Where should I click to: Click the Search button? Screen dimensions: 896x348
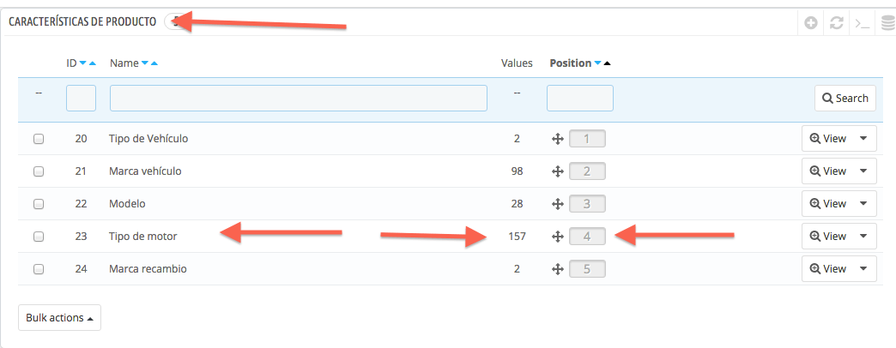tap(845, 98)
